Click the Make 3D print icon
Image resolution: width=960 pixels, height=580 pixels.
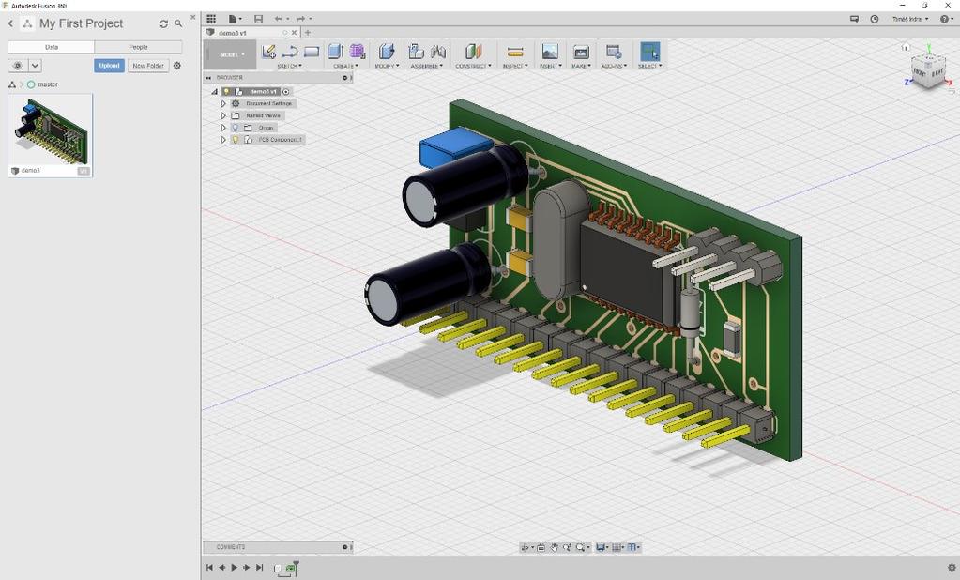[x=581, y=52]
